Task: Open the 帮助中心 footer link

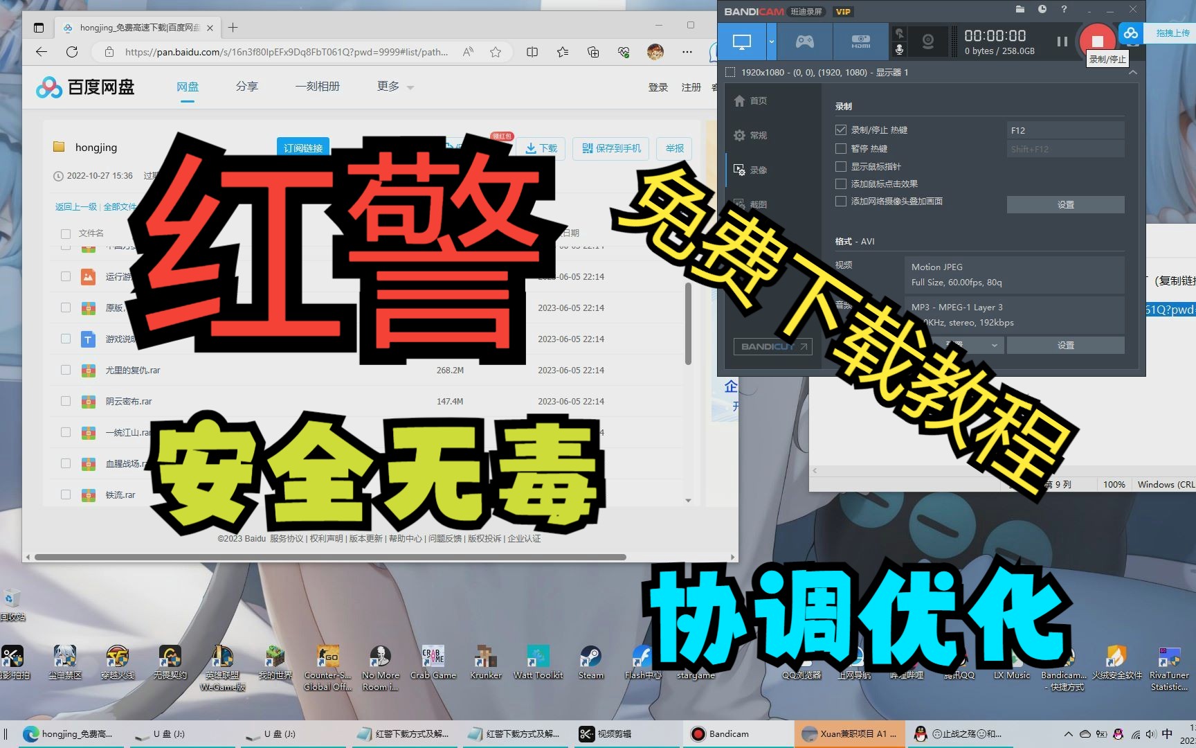Action: (406, 538)
